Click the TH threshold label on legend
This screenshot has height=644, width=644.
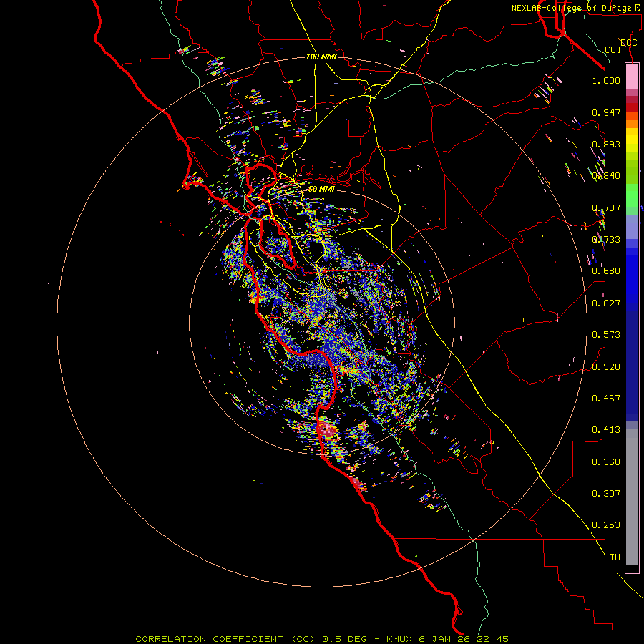615,557
